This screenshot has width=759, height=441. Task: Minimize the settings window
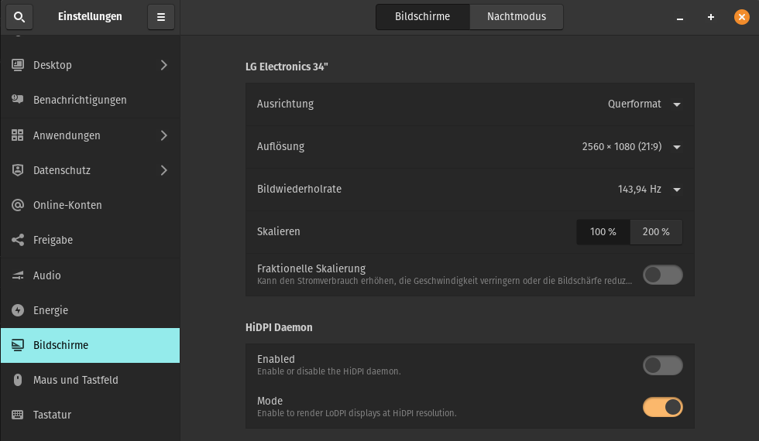(680, 17)
